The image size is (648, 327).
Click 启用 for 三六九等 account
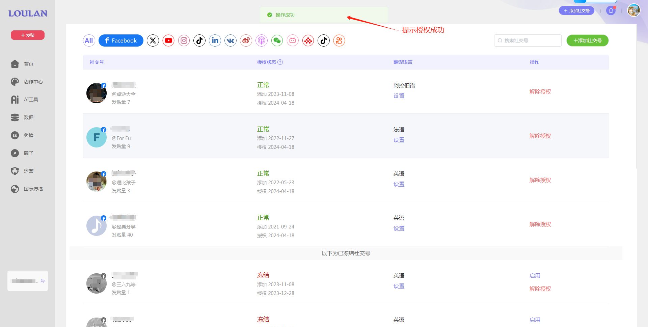click(x=535, y=276)
